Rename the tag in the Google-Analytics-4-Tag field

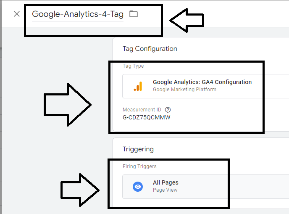click(x=78, y=14)
